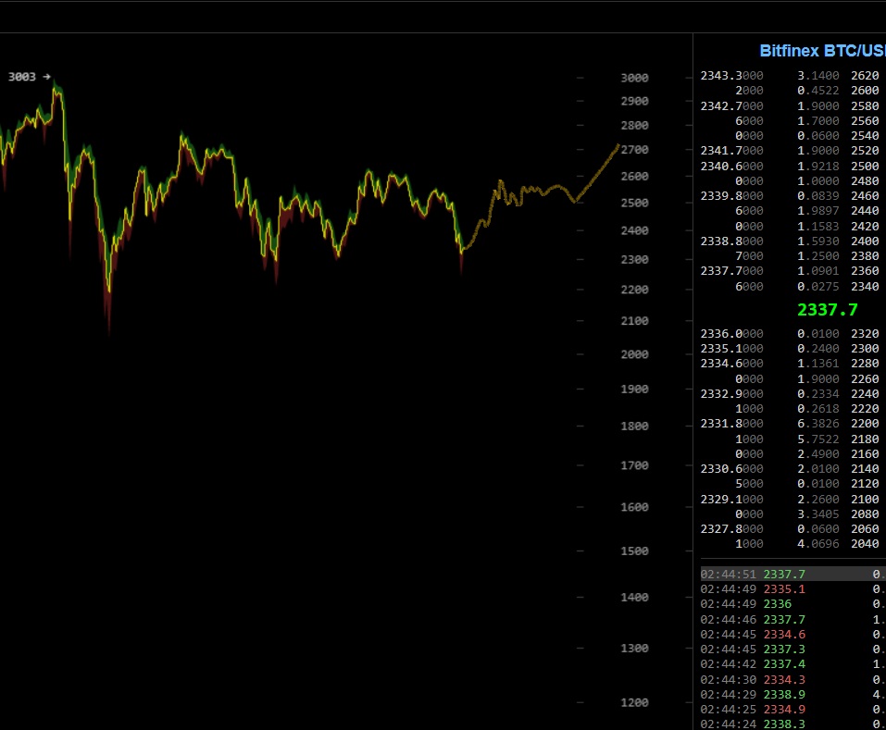Click ask amount 1.5930
886x730 pixels.
(x=818, y=241)
